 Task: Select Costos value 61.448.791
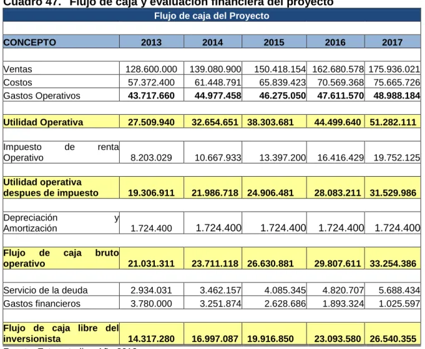[218, 82]
